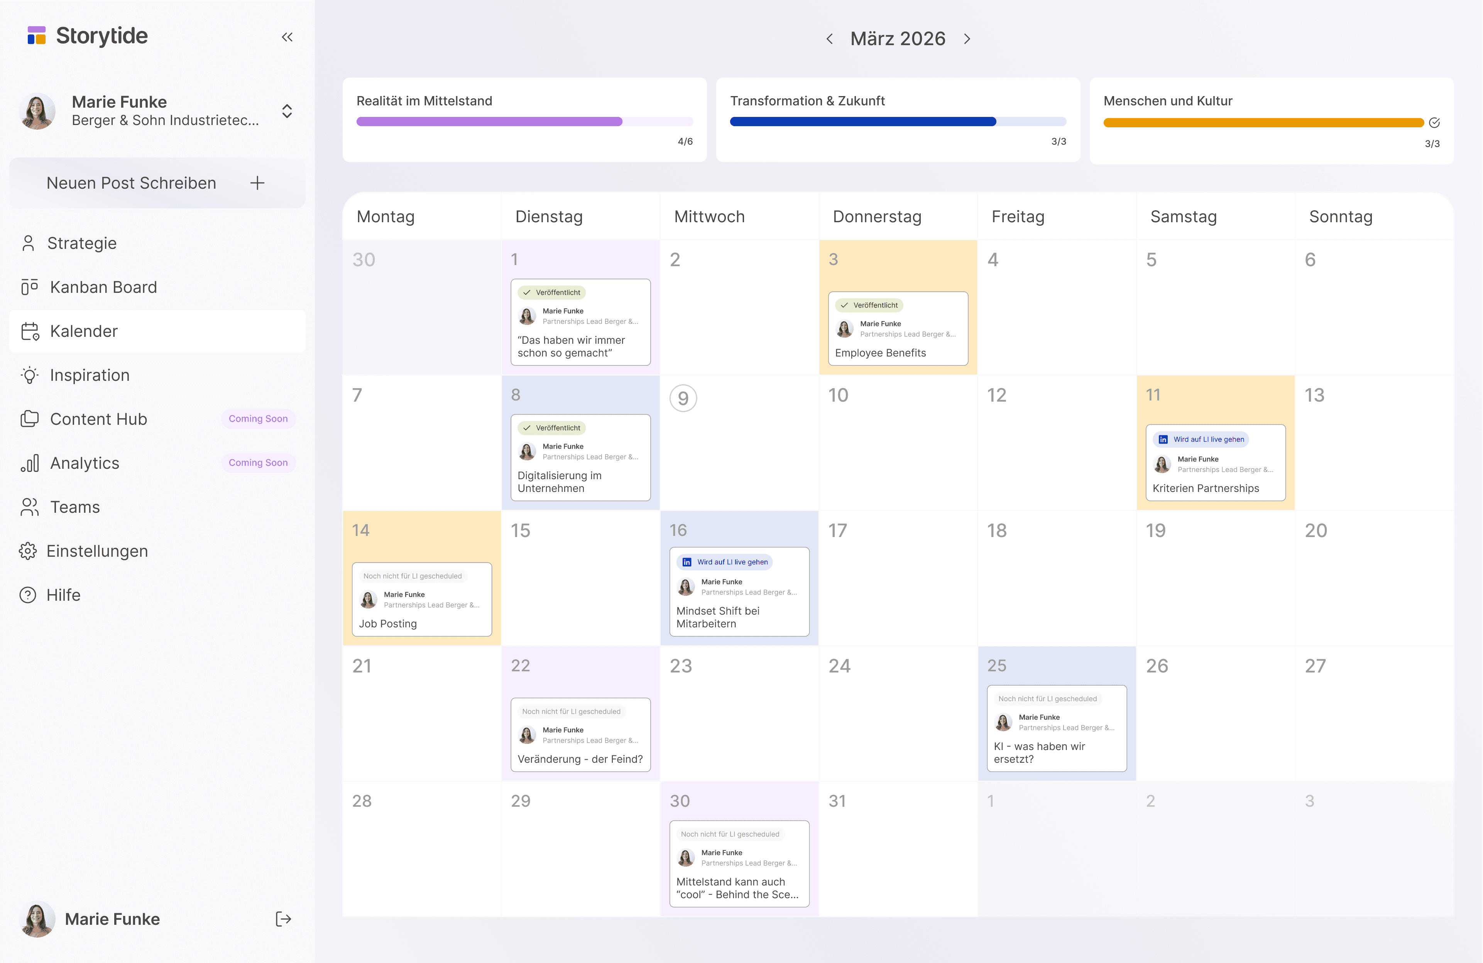Click the Hilfe question mark icon
The image size is (1483, 963).
pos(28,595)
